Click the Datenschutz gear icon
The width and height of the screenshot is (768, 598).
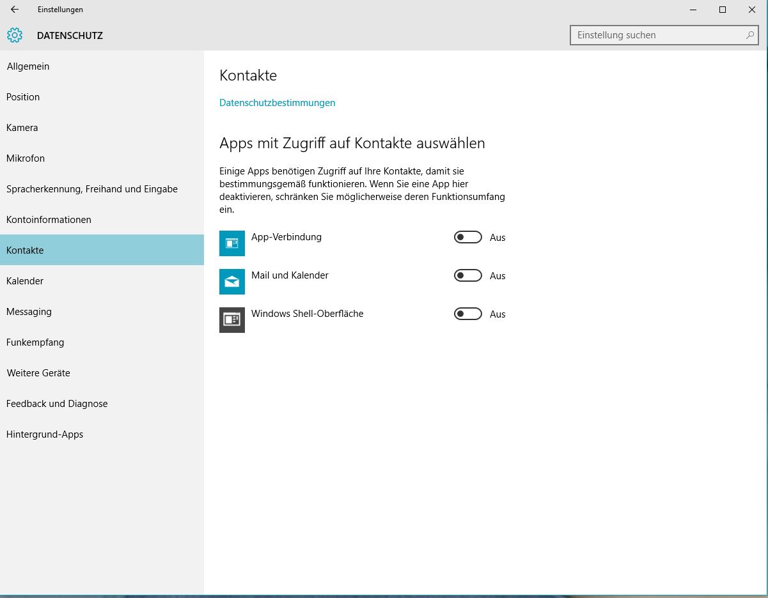15,35
